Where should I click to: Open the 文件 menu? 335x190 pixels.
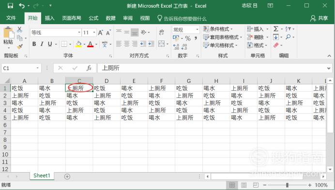pyautogui.click(x=11, y=18)
